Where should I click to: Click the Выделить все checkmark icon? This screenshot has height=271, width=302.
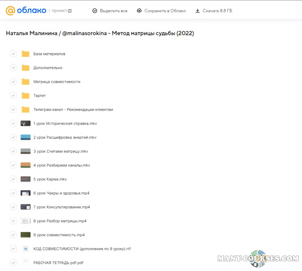click(x=95, y=11)
